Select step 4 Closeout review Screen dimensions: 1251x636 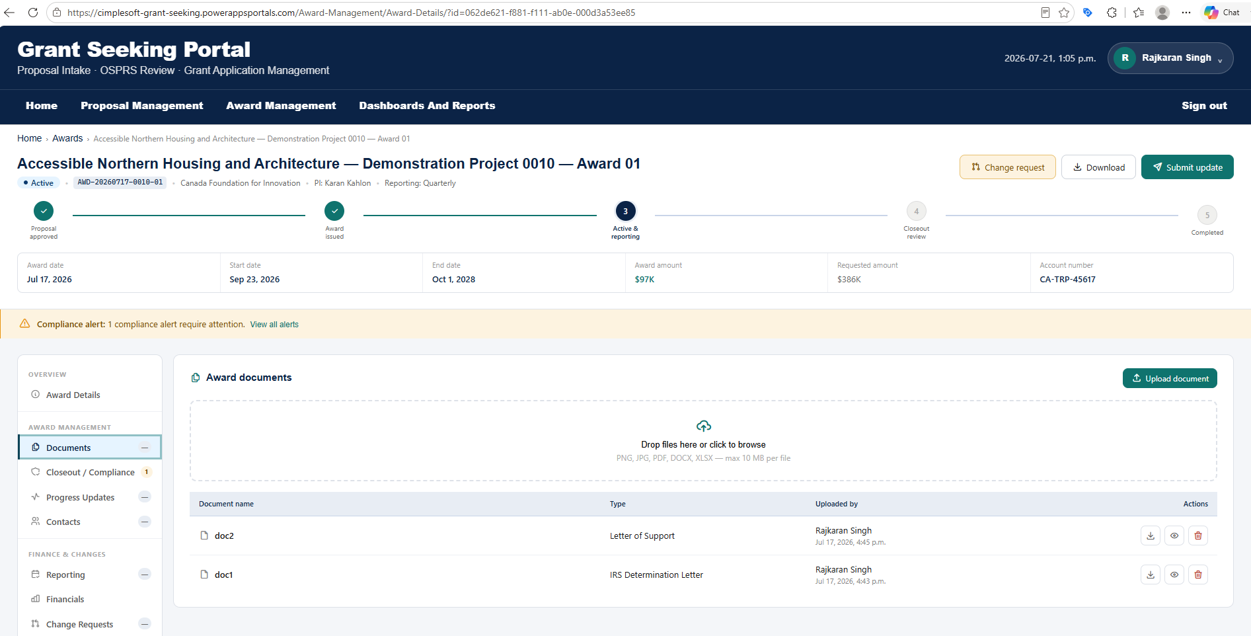pos(916,212)
